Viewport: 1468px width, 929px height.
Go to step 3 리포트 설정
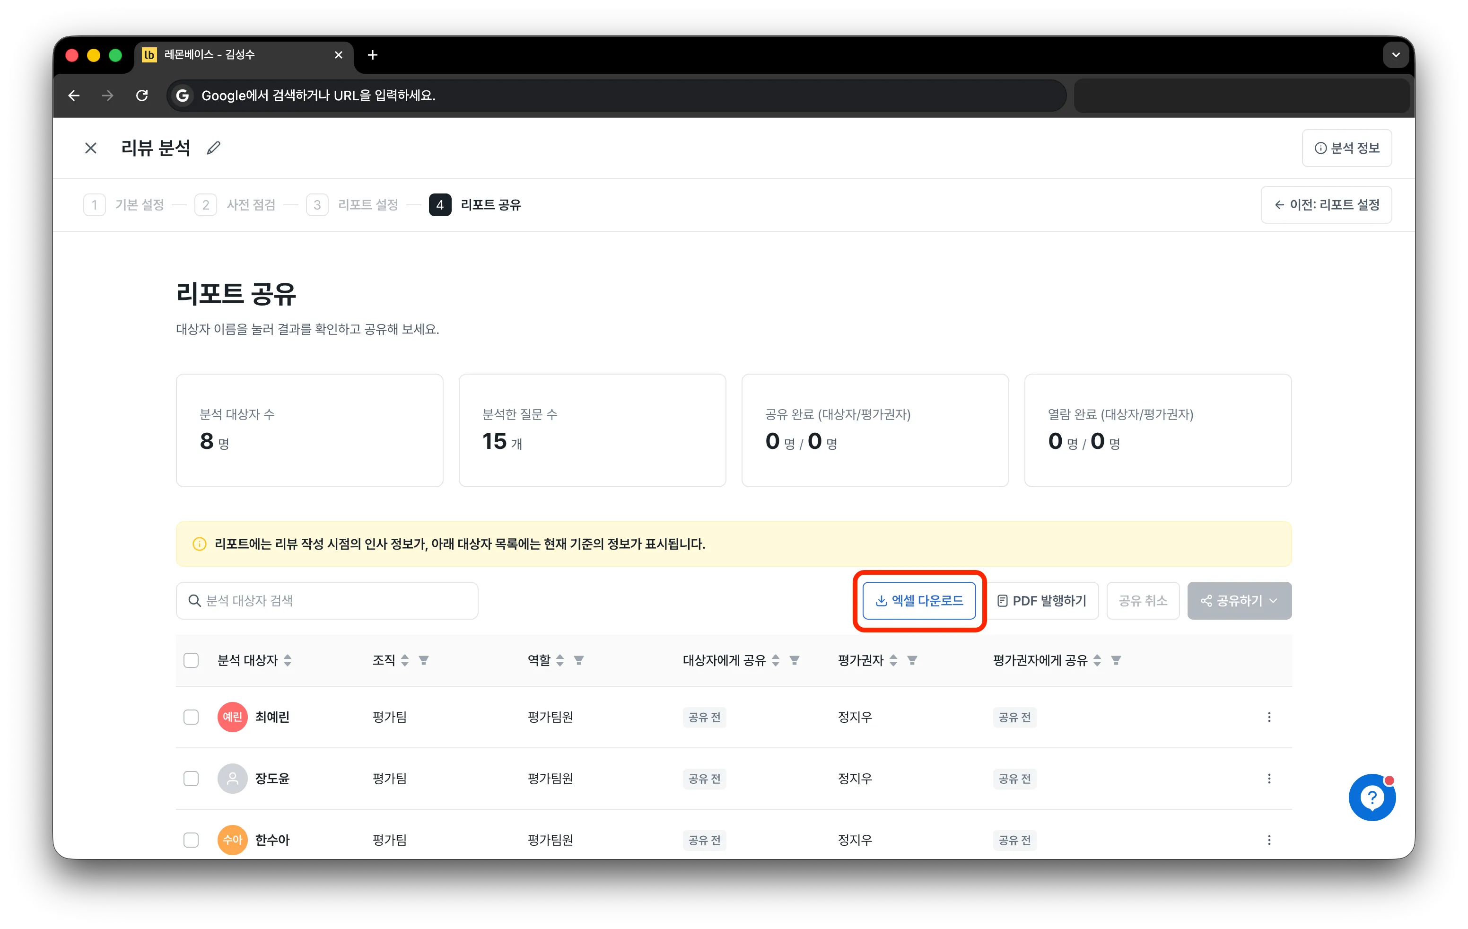pos(352,205)
